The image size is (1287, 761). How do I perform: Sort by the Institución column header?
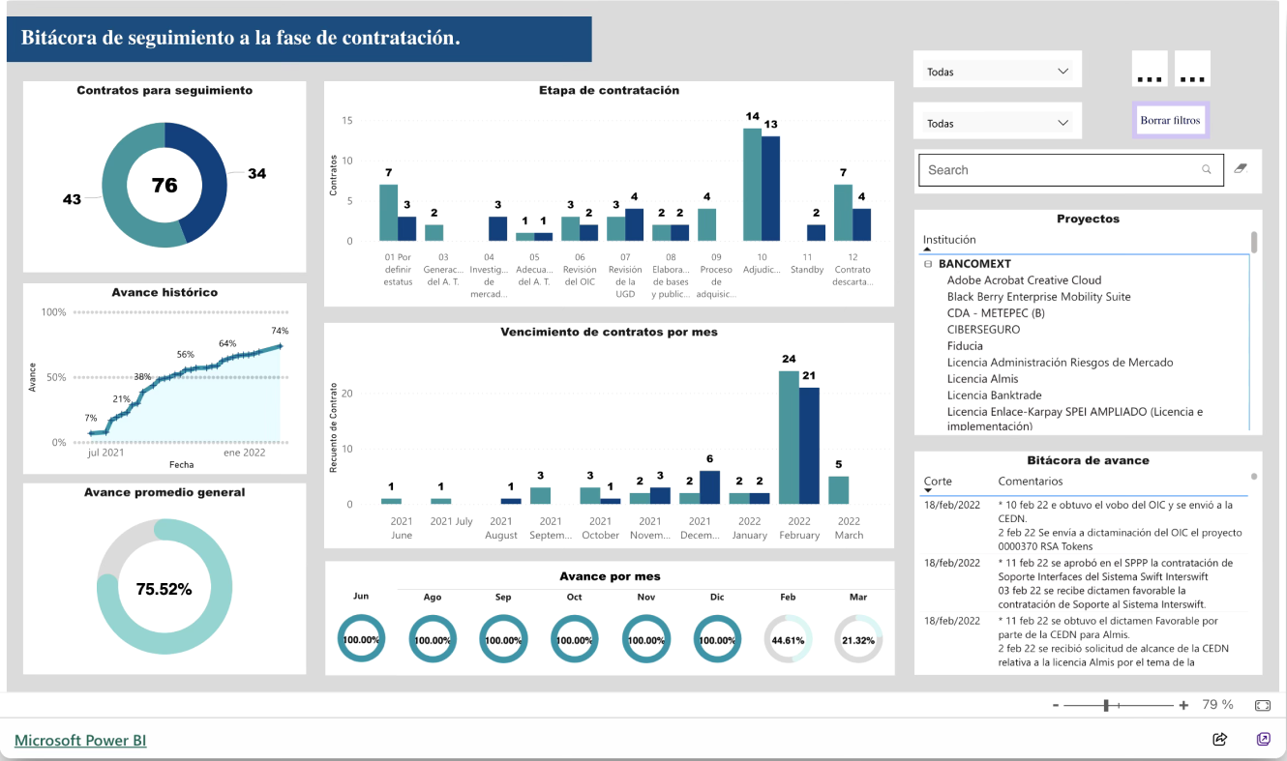(x=949, y=240)
